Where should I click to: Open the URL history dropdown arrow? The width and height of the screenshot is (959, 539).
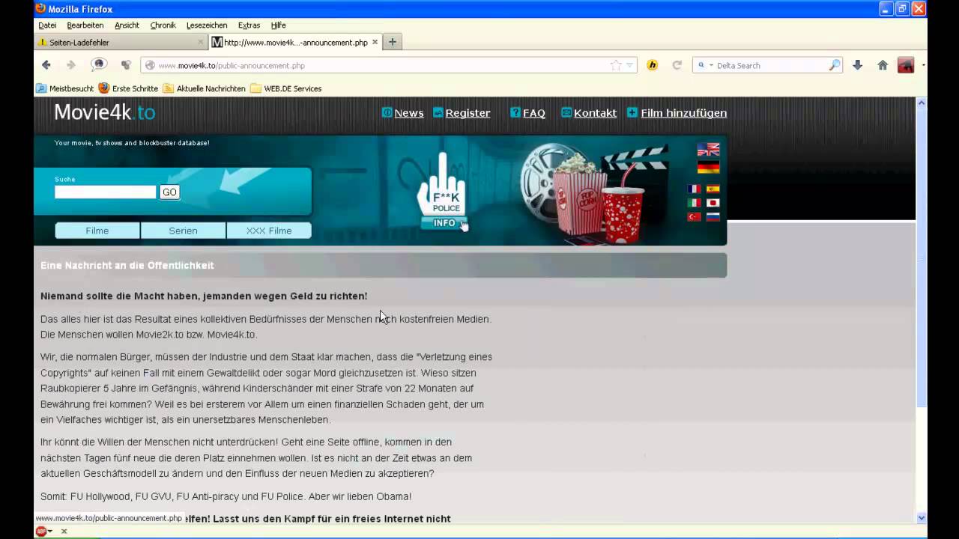[x=630, y=65]
